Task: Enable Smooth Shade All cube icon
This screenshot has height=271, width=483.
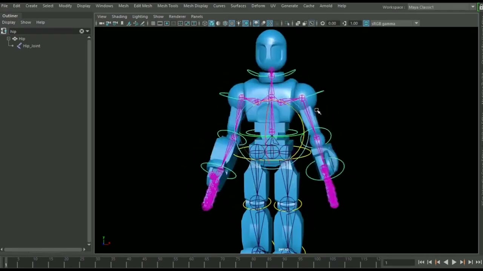Action: click(212, 23)
